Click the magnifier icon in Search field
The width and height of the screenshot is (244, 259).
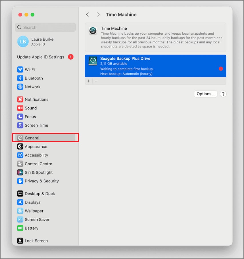click(19, 27)
